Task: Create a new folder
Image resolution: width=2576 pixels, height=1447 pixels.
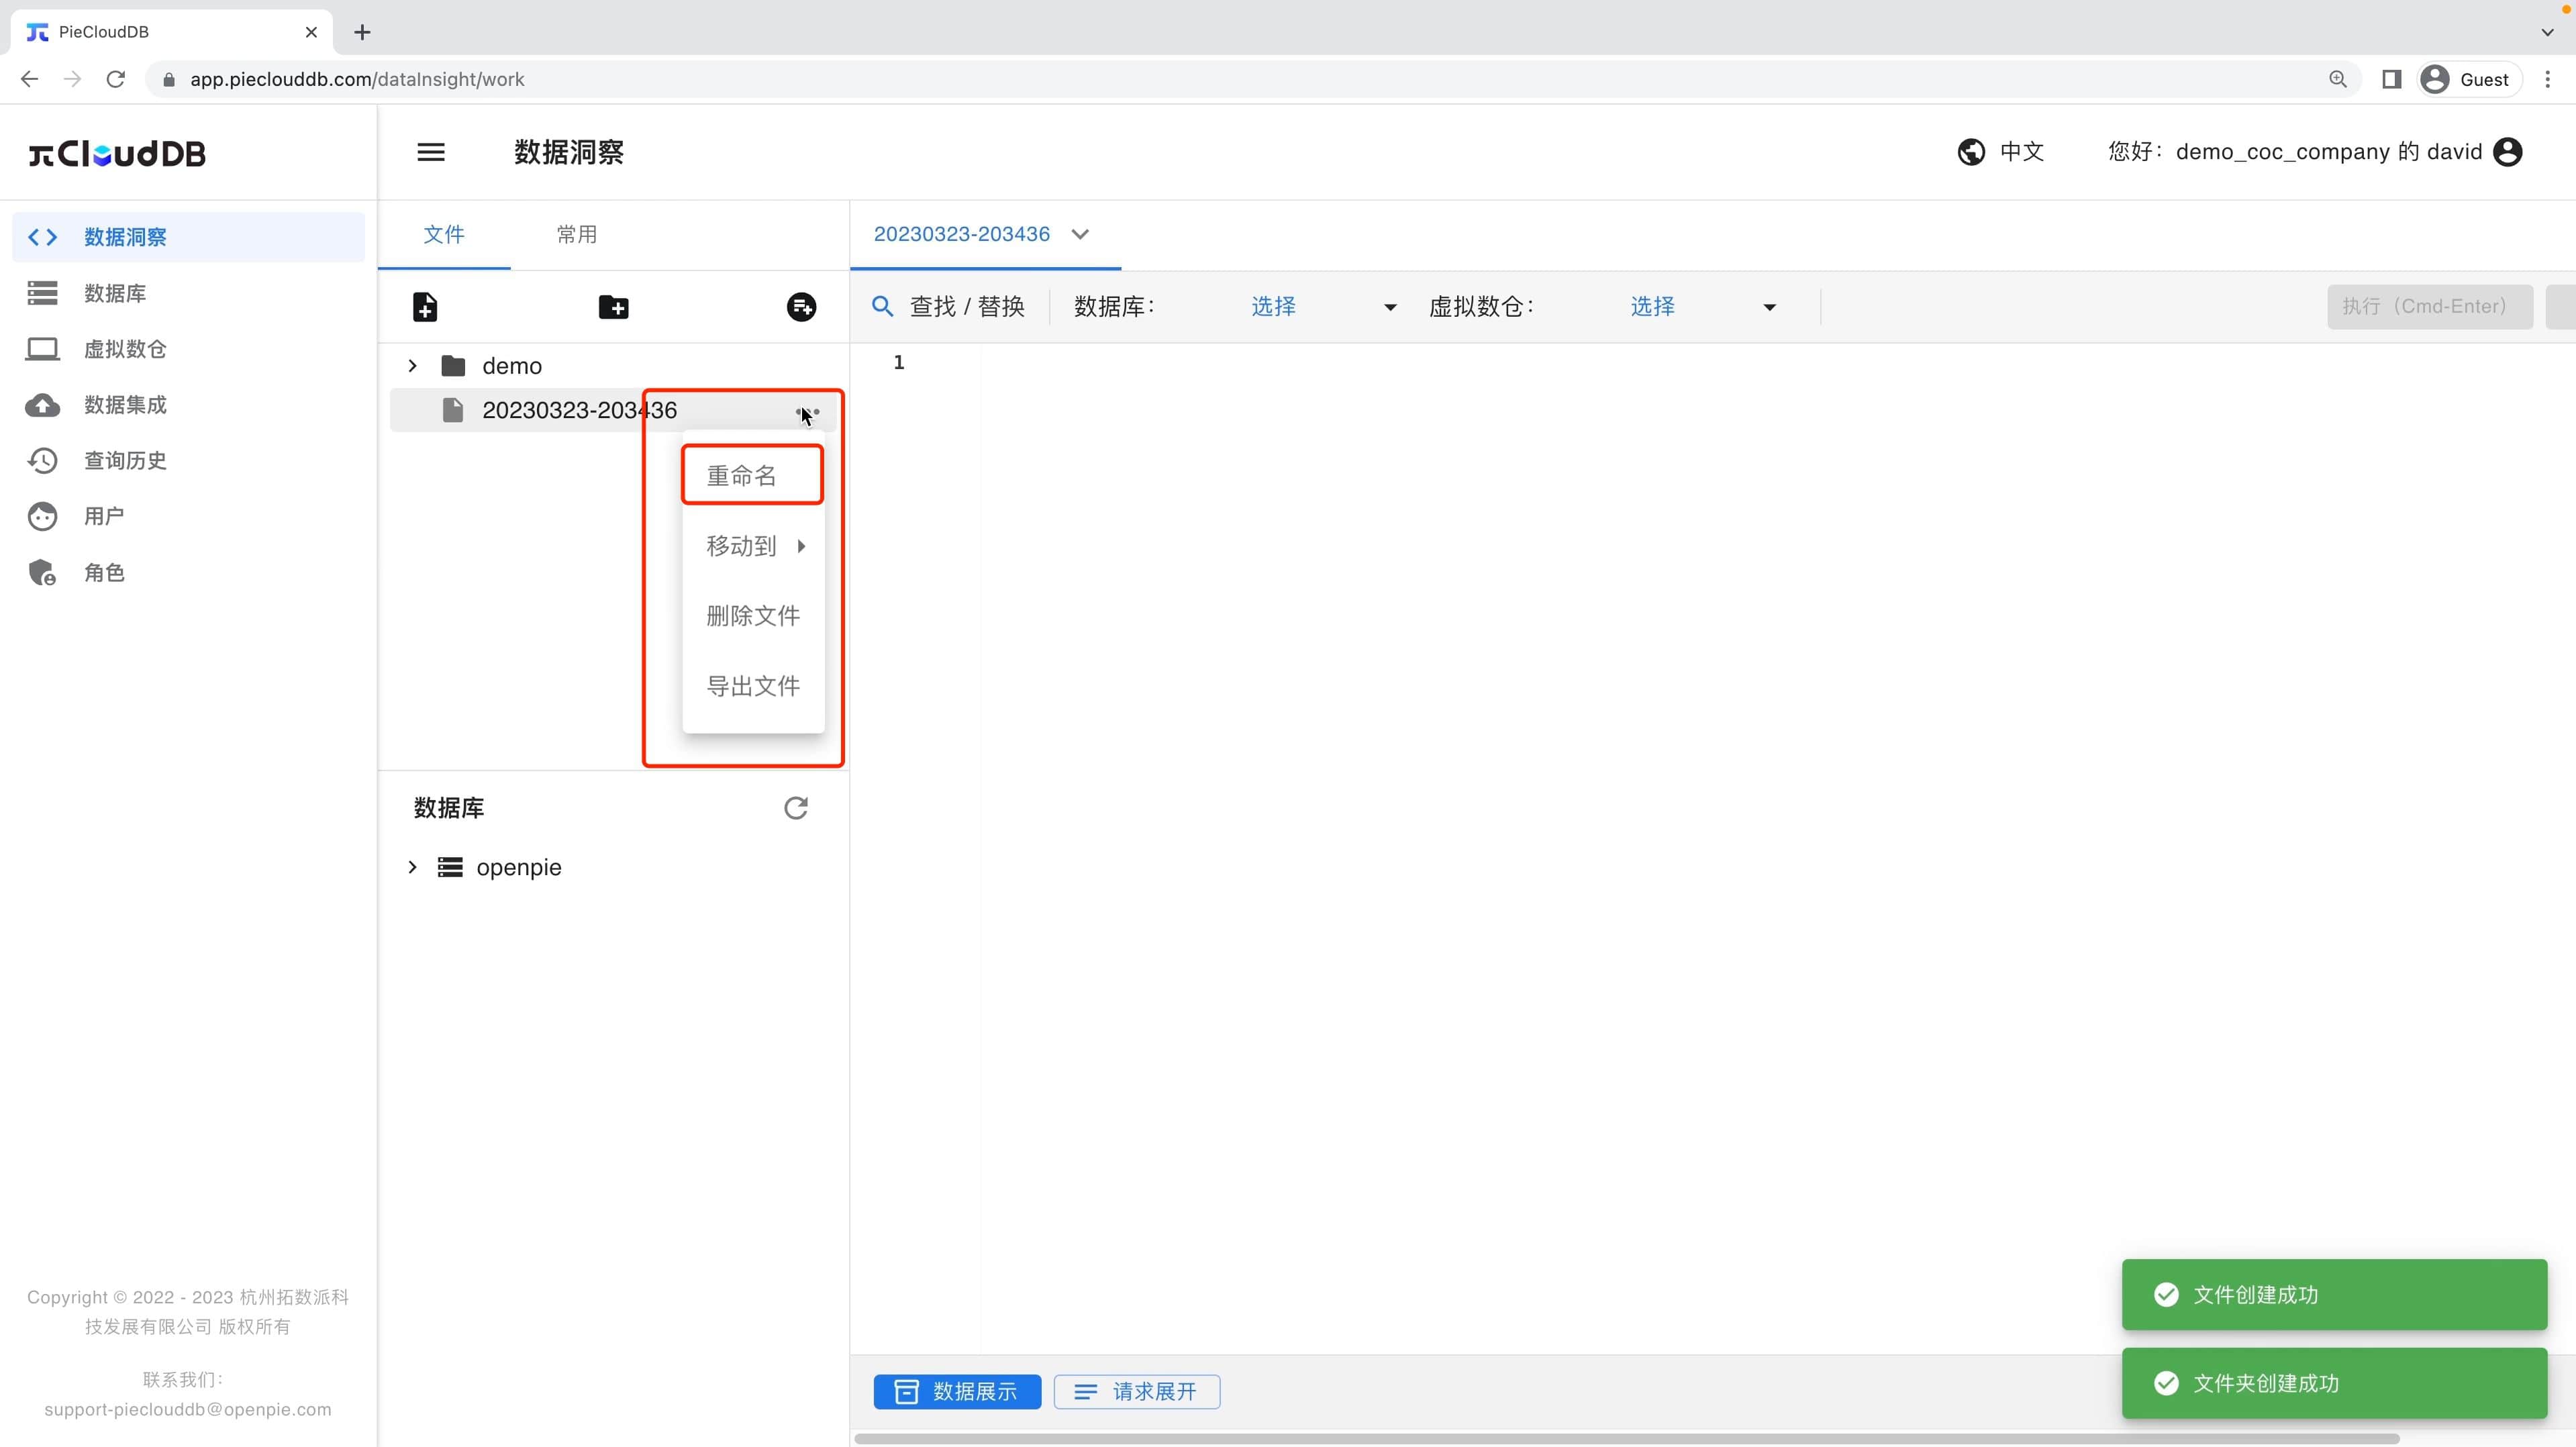Action: 614,306
